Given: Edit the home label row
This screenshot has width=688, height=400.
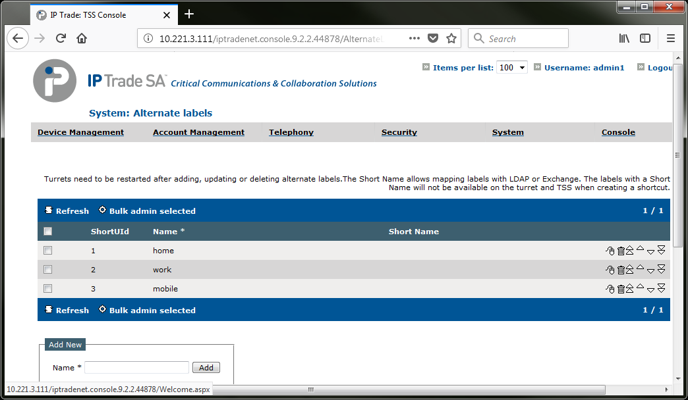Looking at the screenshot, I should (x=610, y=251).
